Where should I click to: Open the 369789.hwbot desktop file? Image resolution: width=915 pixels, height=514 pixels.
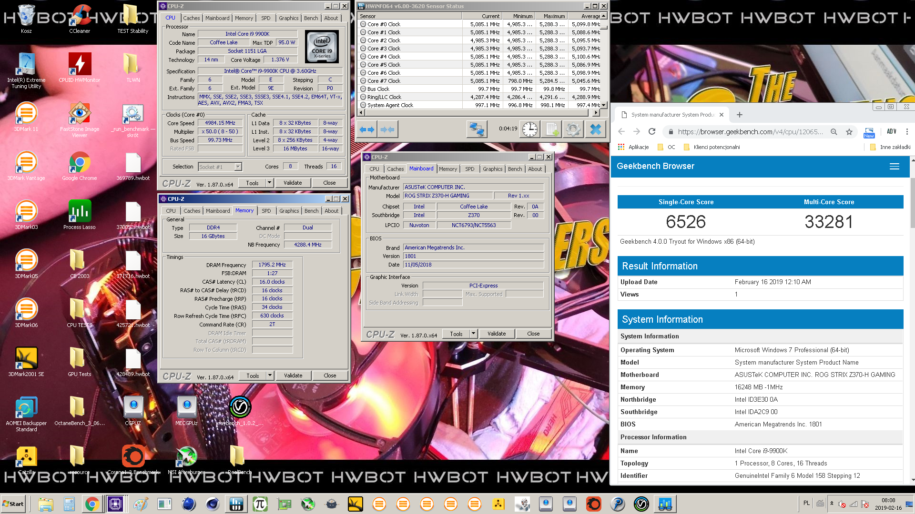coord(133,167)
